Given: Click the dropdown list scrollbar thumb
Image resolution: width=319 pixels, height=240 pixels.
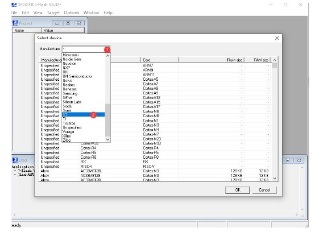Looking at the screenshot, I should tap(108, 120).
